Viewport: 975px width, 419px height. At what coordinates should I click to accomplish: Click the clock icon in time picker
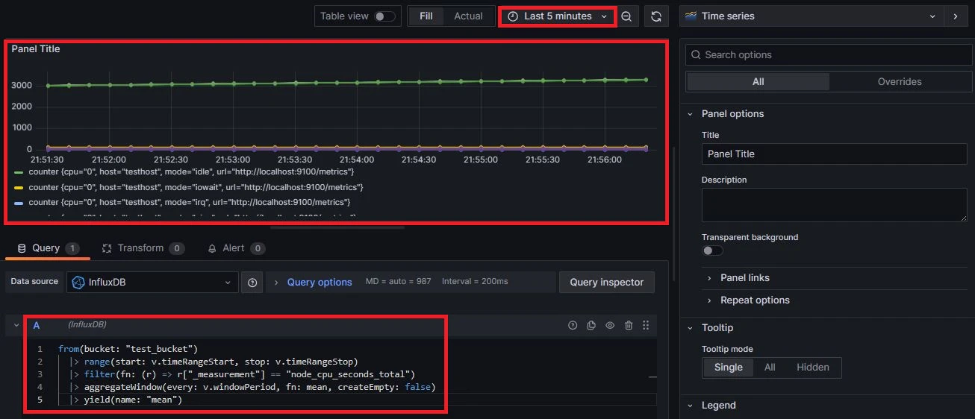point(513,16)
